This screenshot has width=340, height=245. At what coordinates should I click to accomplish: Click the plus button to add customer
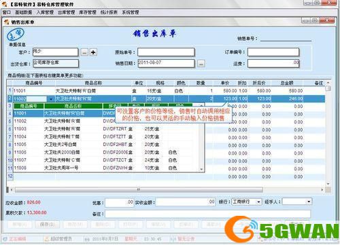point(93,52)
